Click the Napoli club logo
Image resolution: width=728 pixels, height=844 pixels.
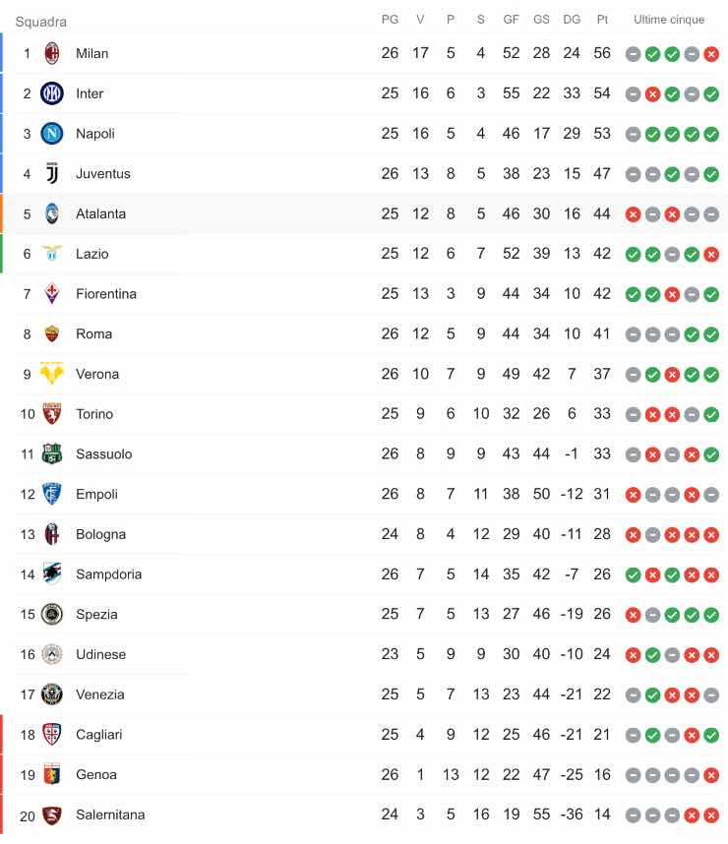(52, 134)
